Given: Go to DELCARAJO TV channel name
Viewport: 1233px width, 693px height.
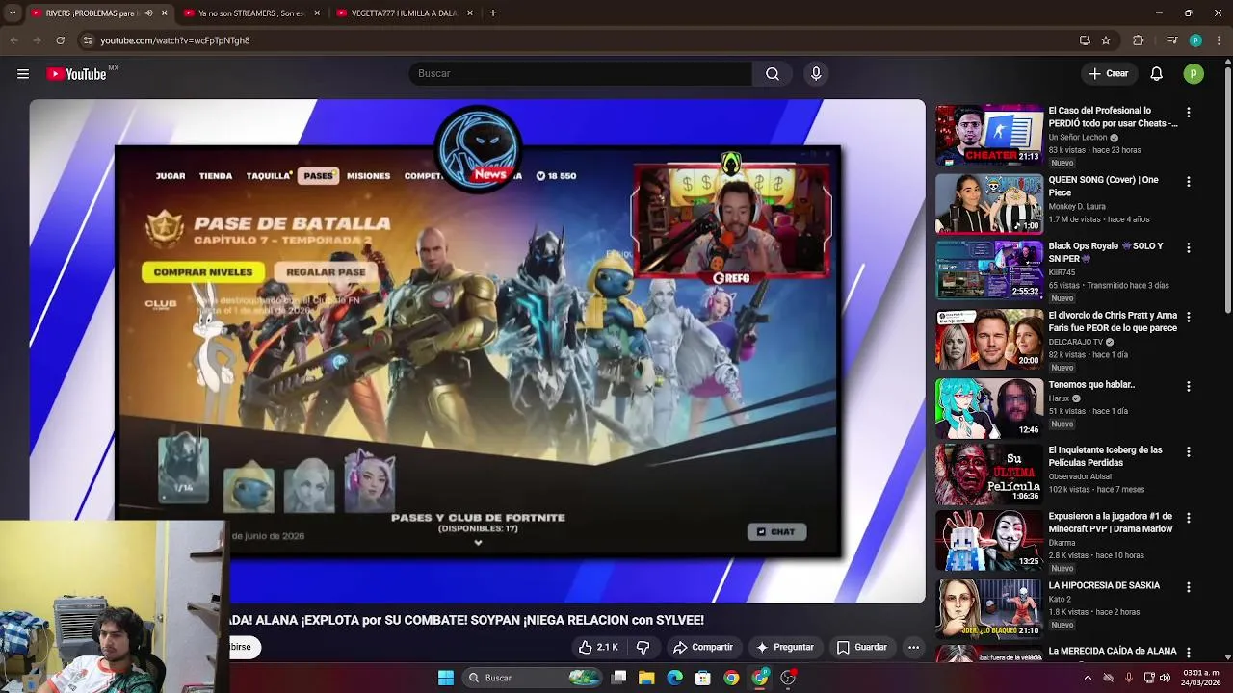Looking at the screenshot, I should click(1076, 342).
